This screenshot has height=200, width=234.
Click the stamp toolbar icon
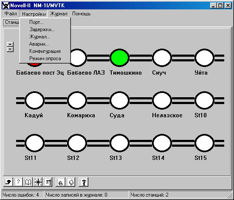[60, 182]
